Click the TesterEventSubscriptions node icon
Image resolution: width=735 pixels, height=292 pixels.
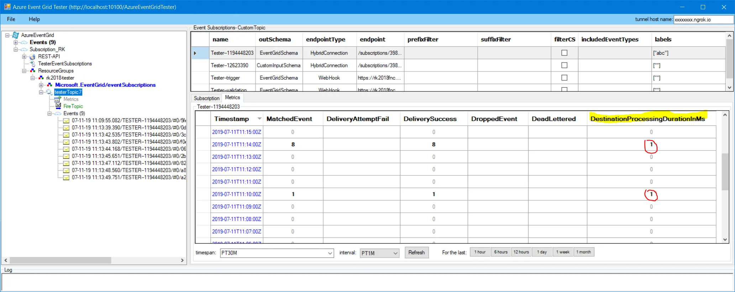coord(32,64)
